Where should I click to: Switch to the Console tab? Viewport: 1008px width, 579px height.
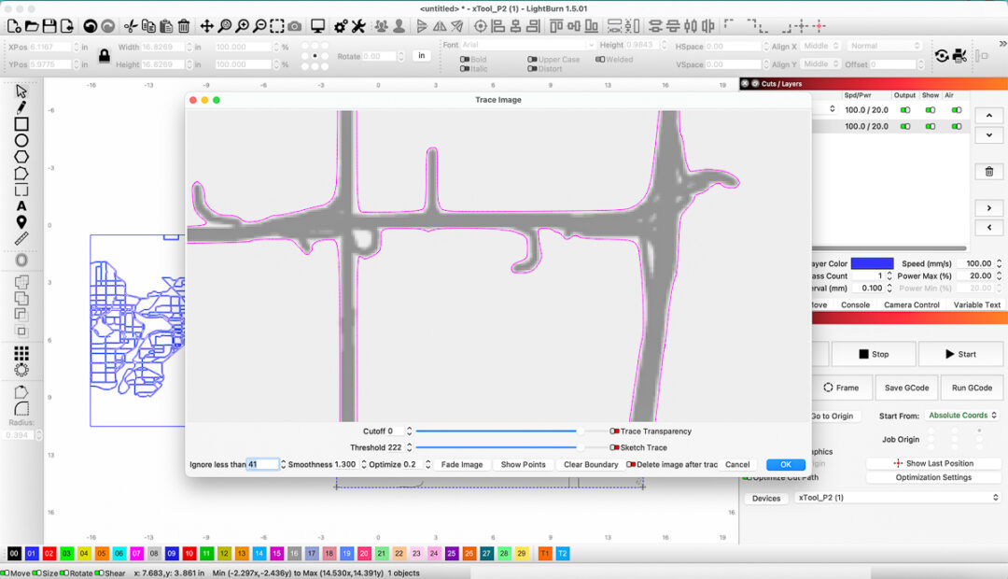pos(855,304)
